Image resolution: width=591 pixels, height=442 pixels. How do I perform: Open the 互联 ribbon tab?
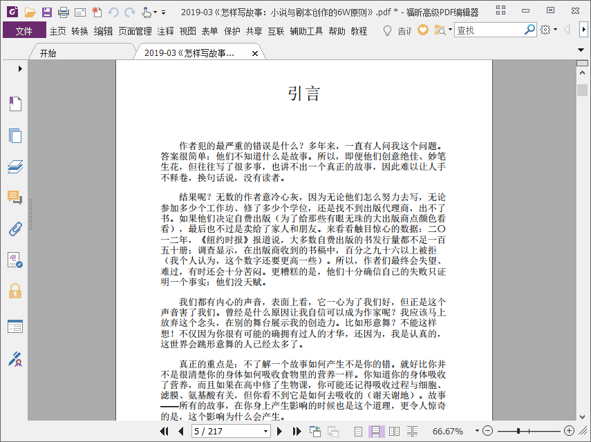click(276, 31)
